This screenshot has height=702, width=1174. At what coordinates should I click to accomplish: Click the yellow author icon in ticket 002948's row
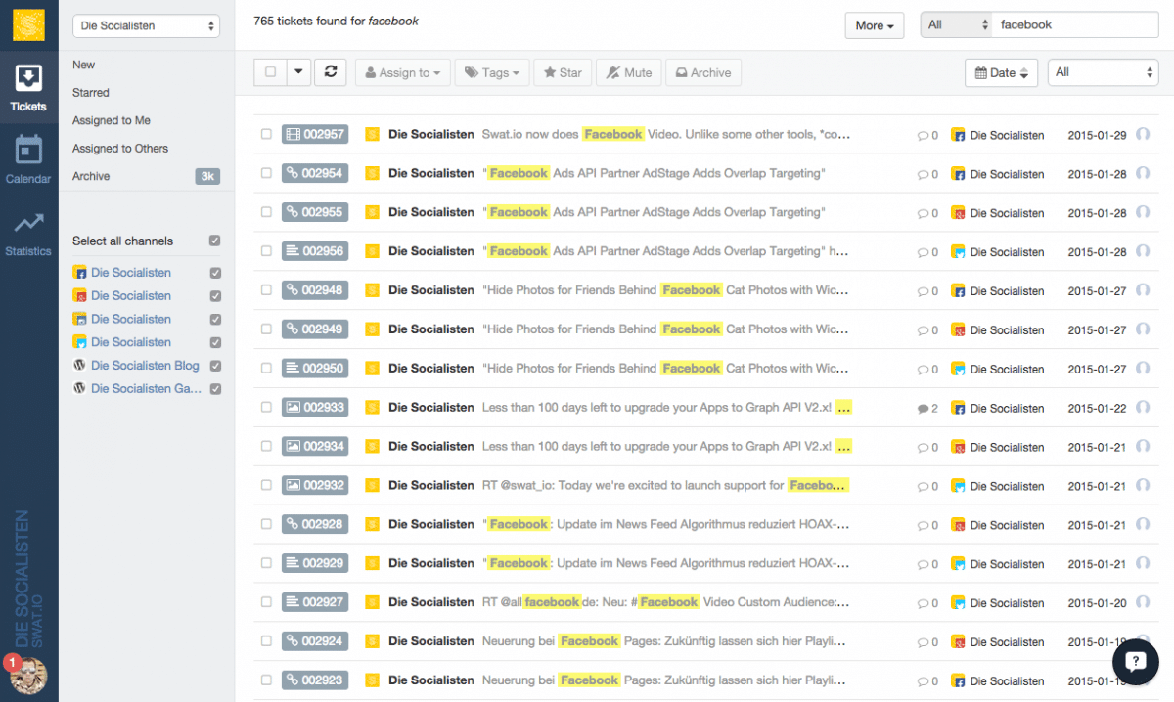click(x=372, y=290)
